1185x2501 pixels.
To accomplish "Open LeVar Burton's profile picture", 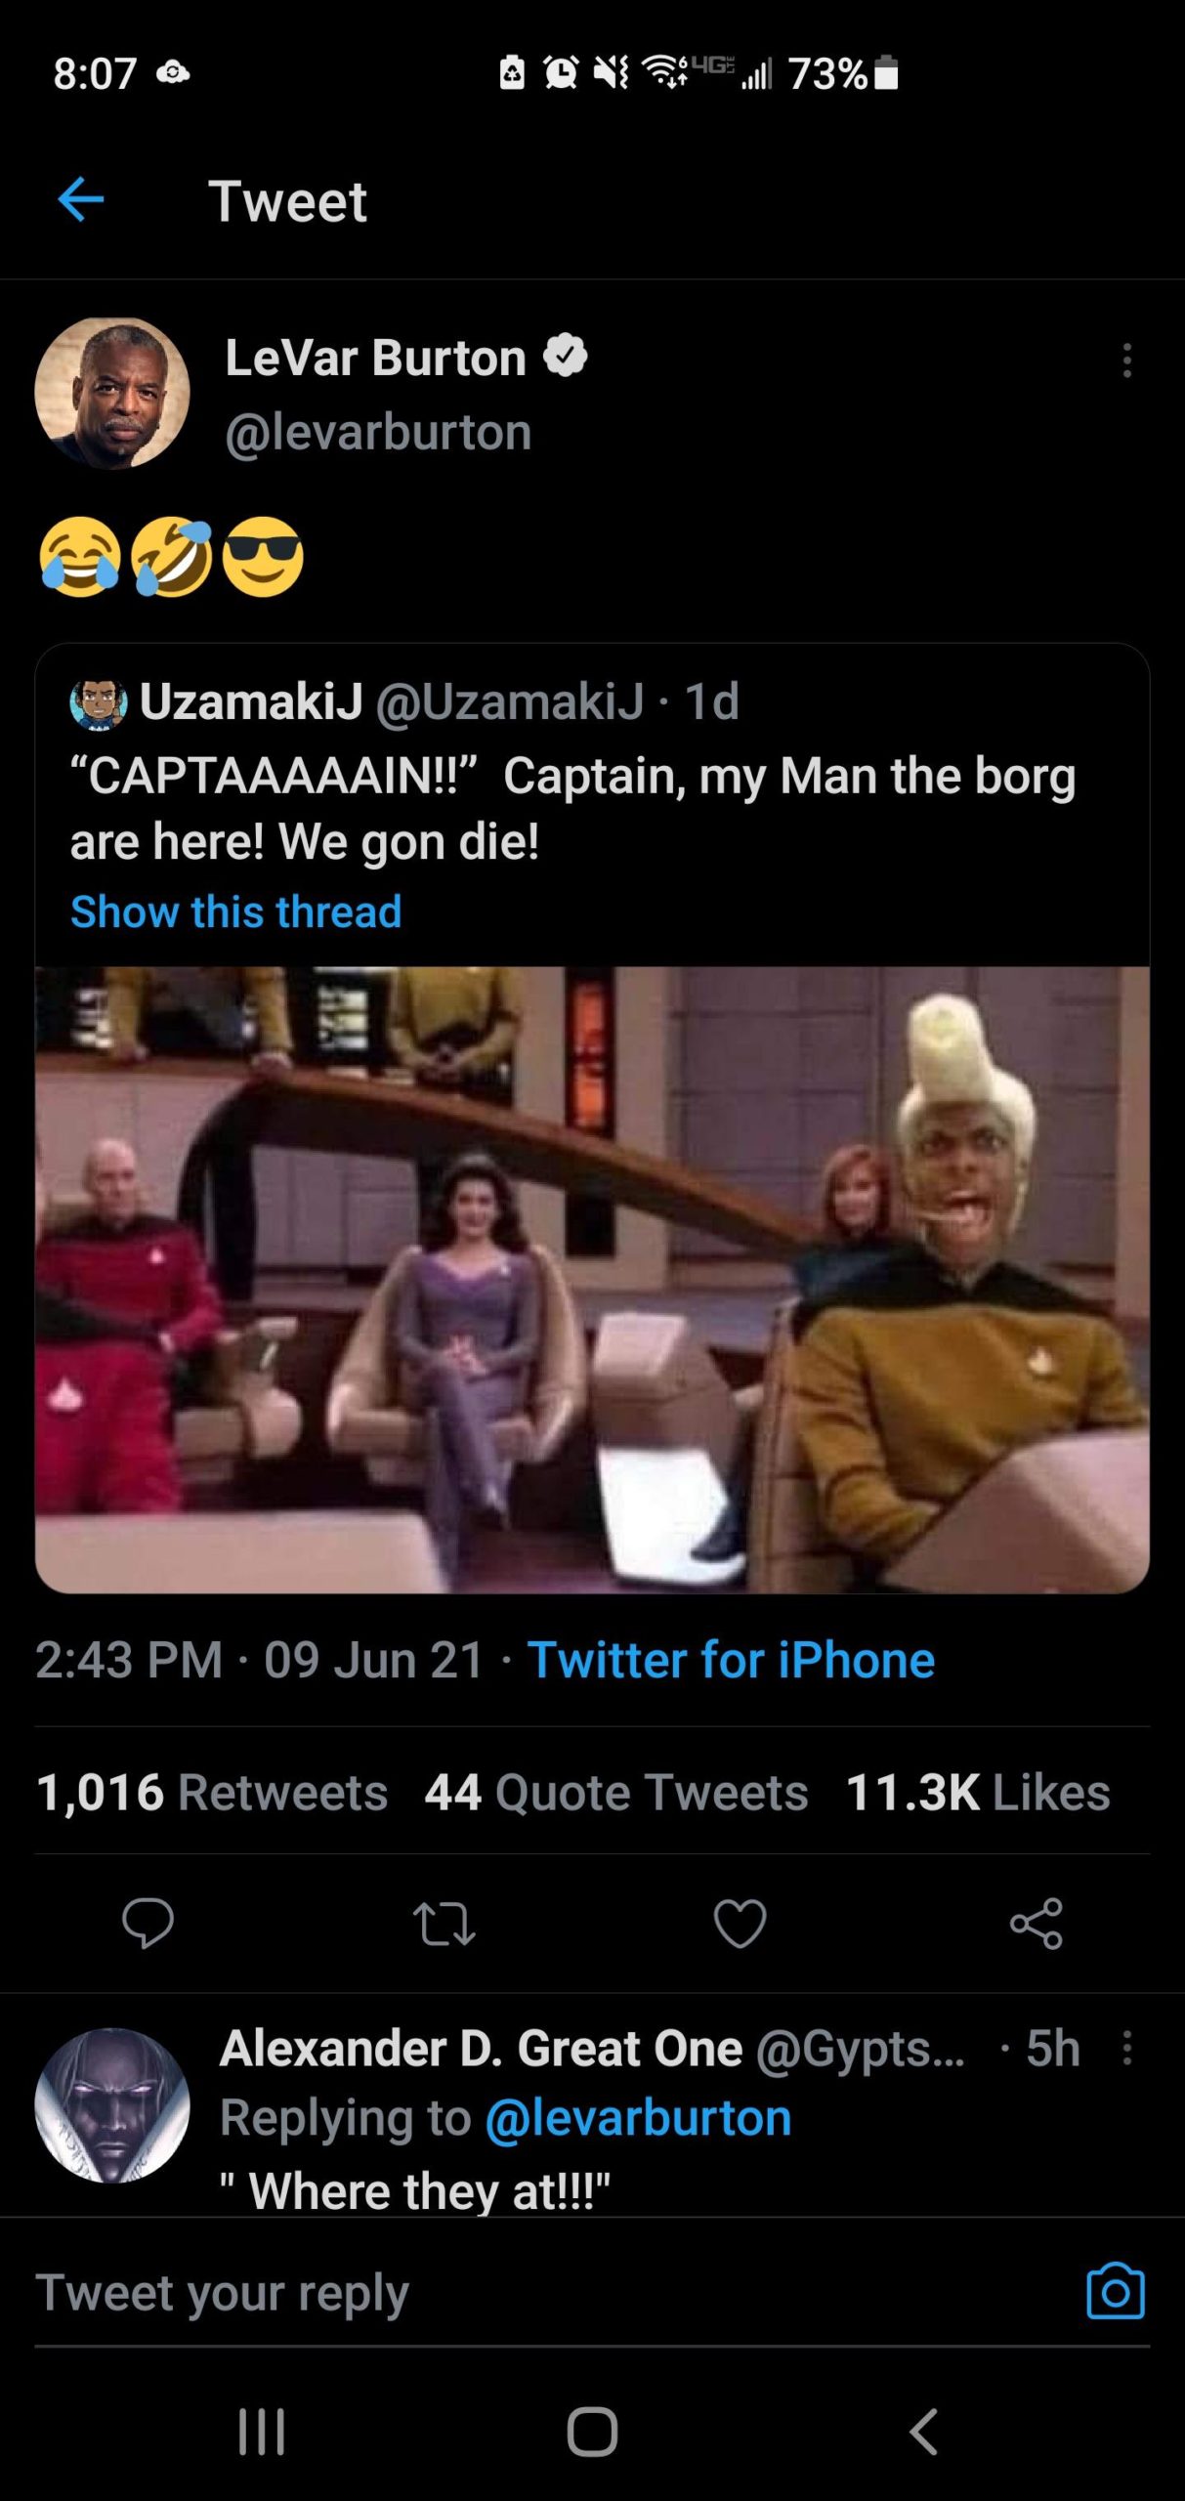I will click(112, 393).
